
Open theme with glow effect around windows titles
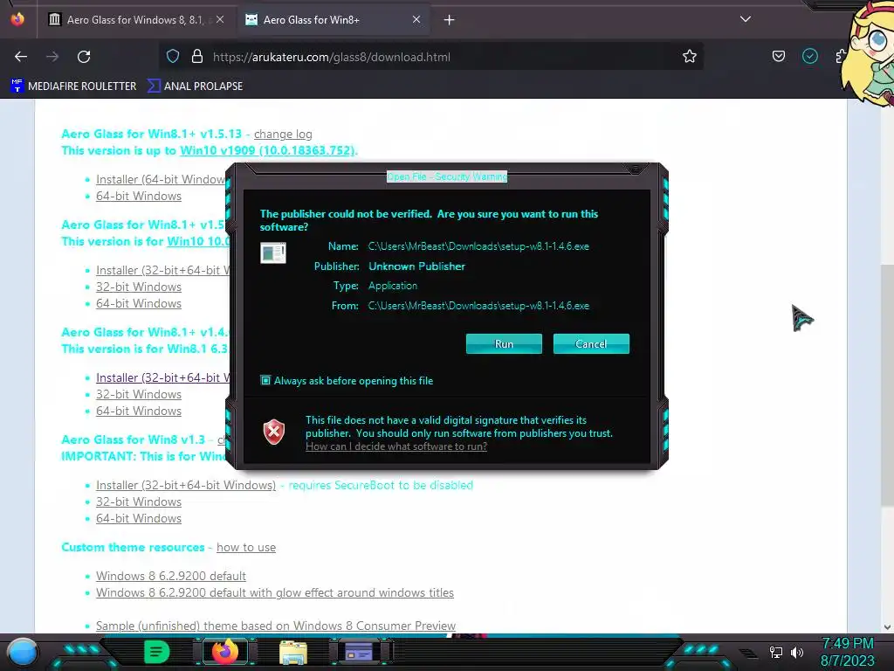275,592
